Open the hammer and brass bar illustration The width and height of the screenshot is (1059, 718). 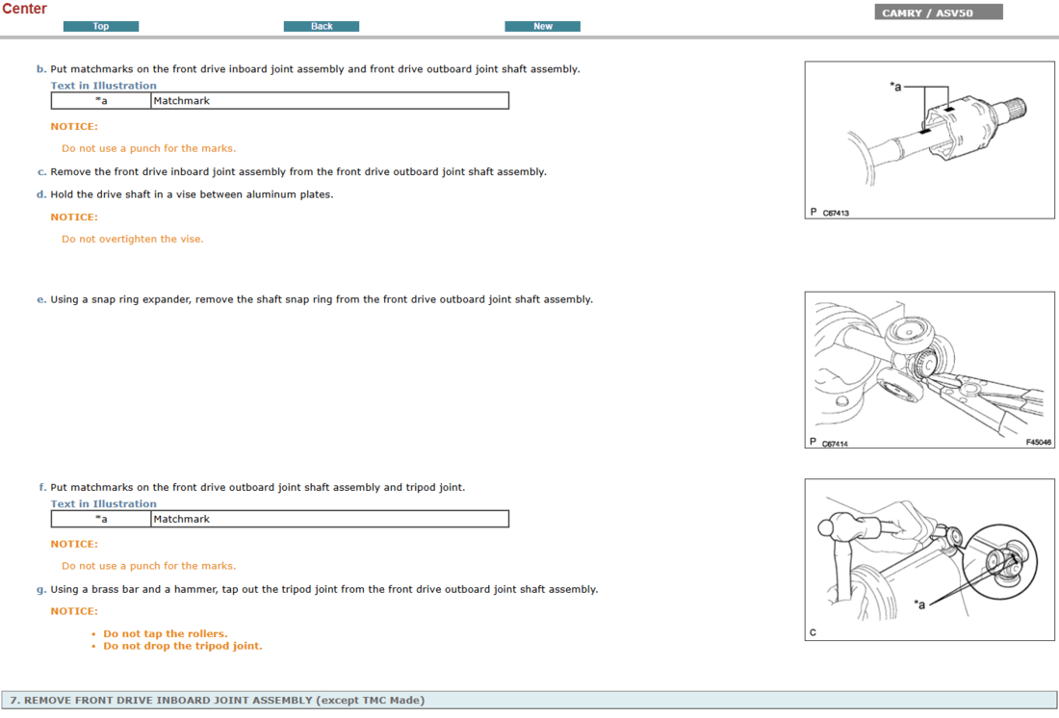pyautogui.click(x=929, y=559)
